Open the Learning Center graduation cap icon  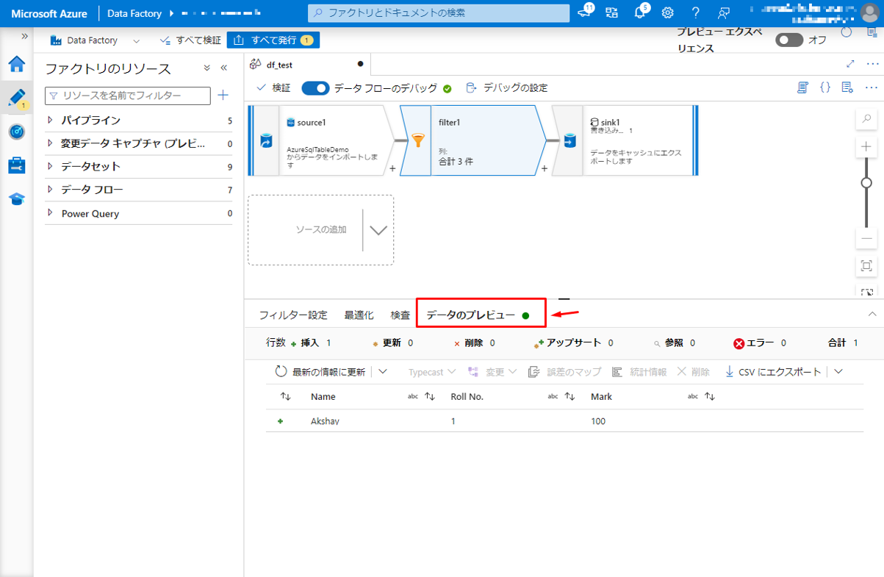[x=17, y=199]
